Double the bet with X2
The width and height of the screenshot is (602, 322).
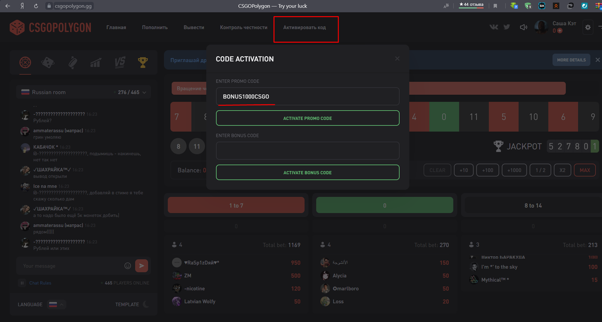point(562,170)
